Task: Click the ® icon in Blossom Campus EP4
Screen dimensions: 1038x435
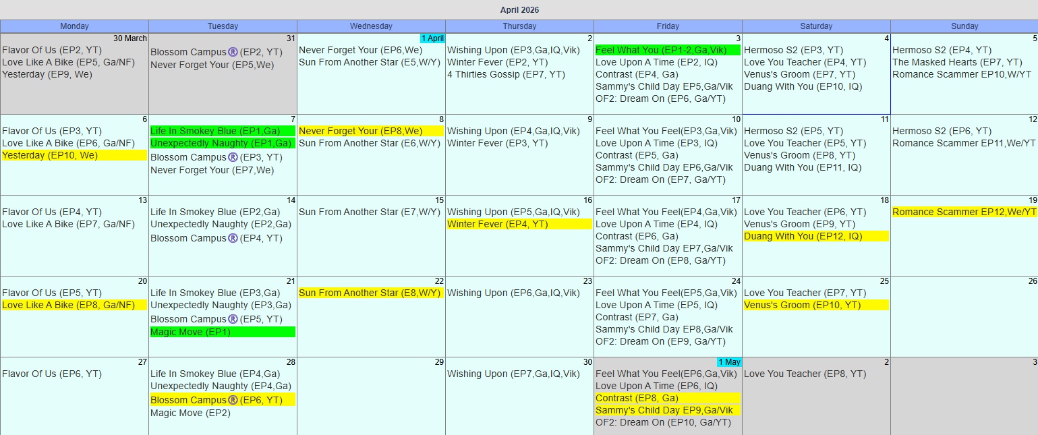Action: (x=233, y=238)
